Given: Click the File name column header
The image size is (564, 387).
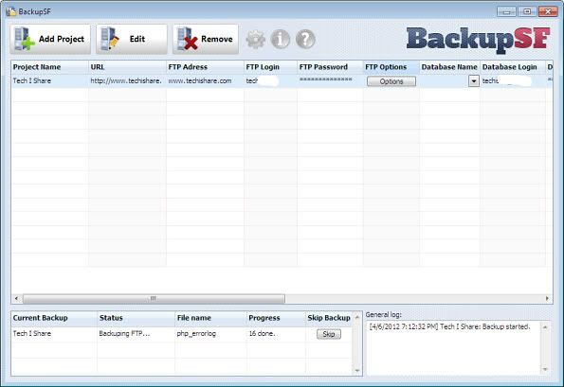Looking at the screenshot, I should pos(210,318).
